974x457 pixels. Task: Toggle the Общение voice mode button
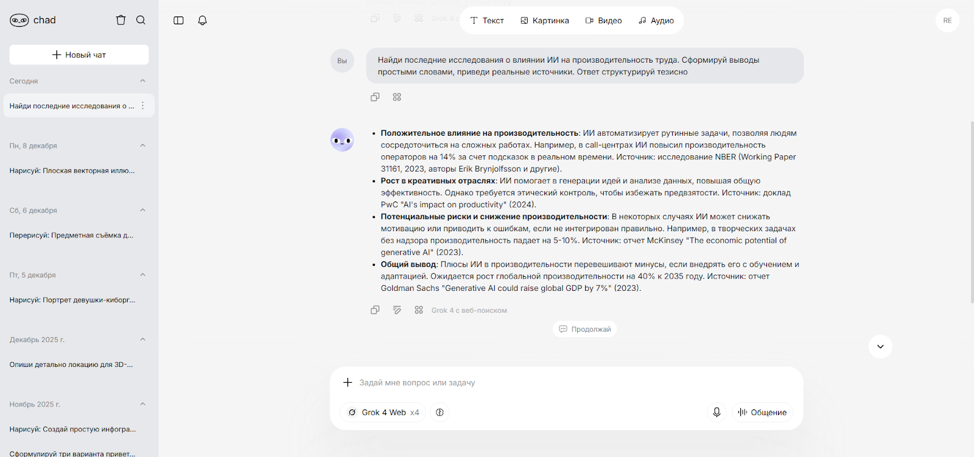[x=762, y=412]
